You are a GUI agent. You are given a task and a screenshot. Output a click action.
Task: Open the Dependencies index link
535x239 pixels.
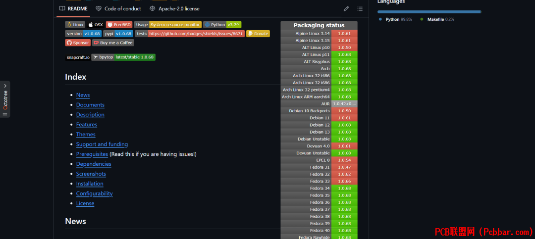(x=94, y=164)
